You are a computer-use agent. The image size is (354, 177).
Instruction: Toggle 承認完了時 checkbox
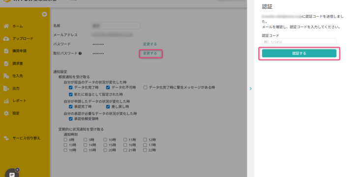pos(71,107)
